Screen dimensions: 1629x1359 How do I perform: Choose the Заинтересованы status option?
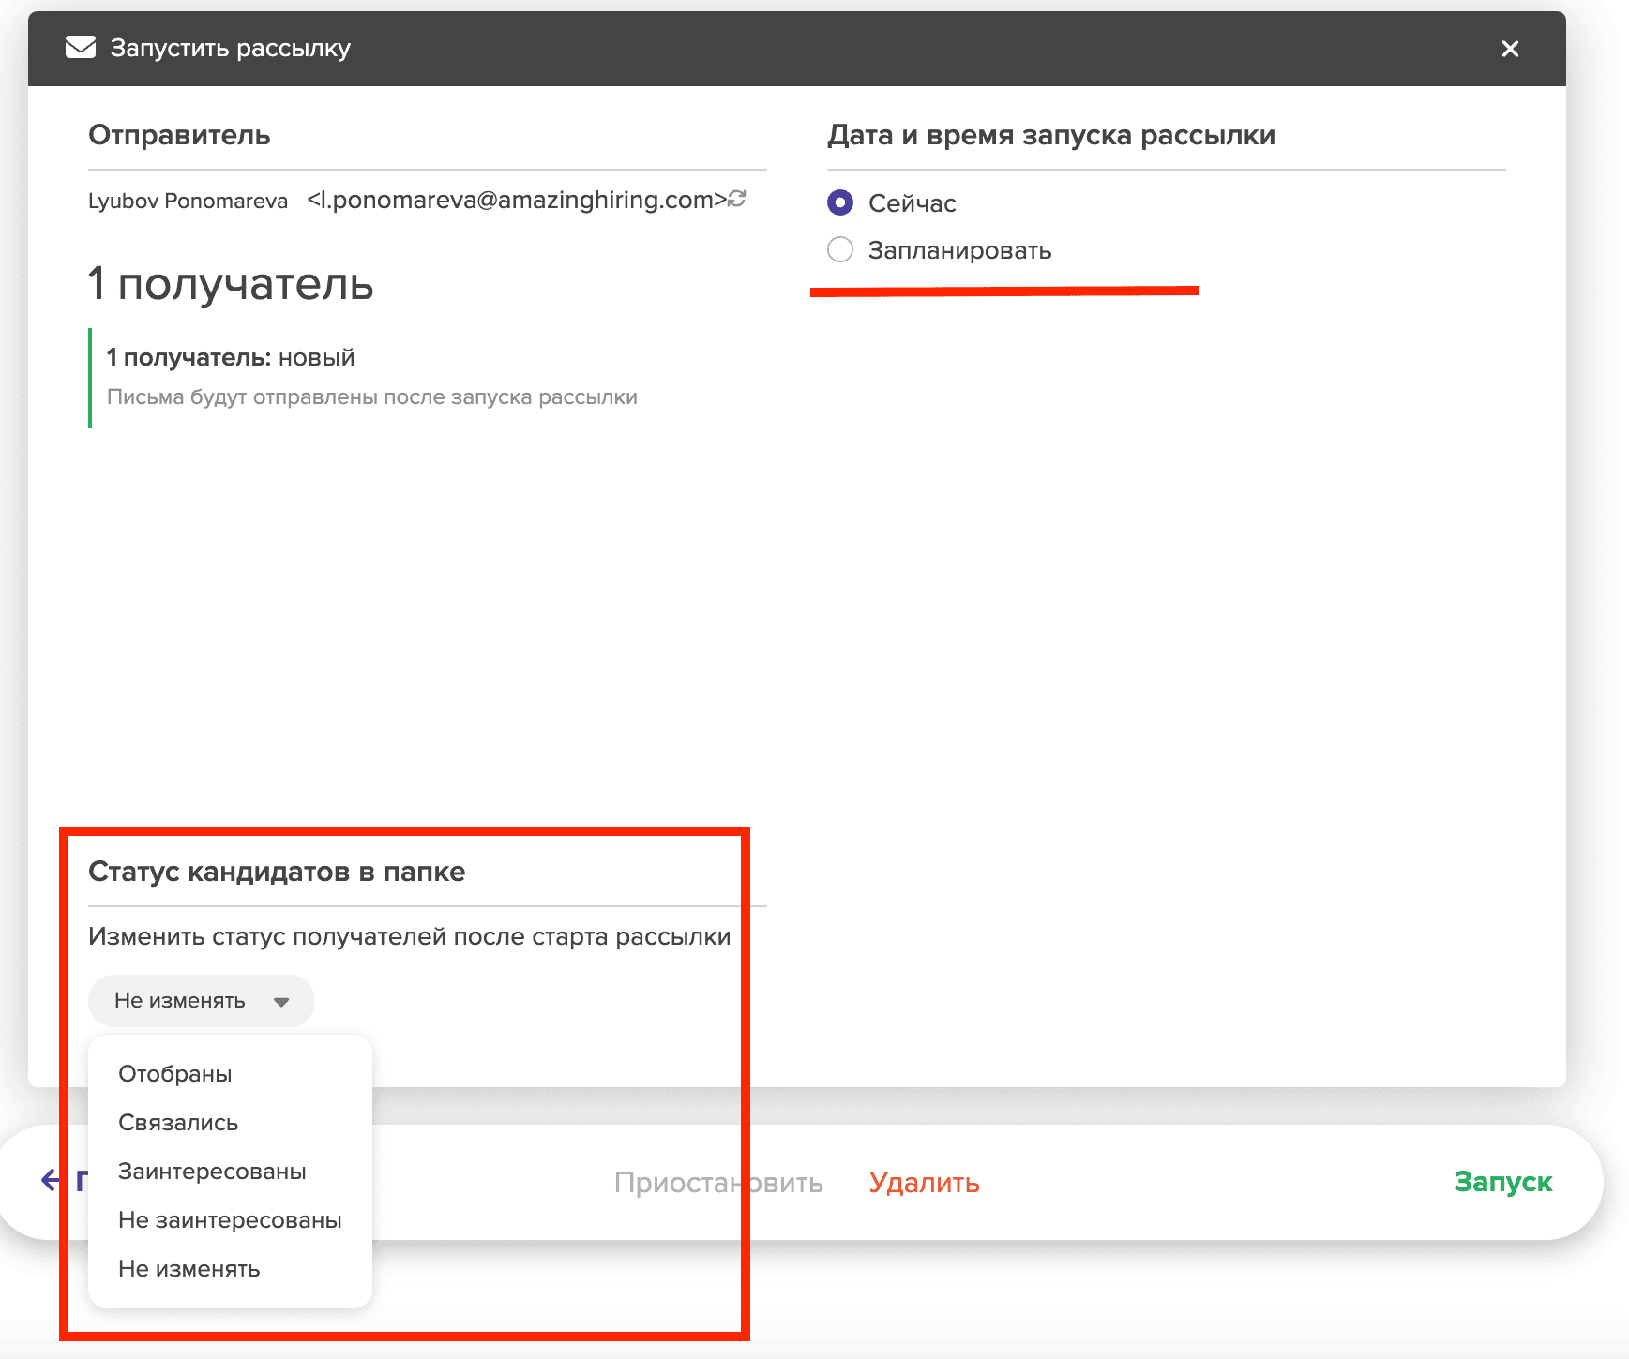[x=212, y=1172]
